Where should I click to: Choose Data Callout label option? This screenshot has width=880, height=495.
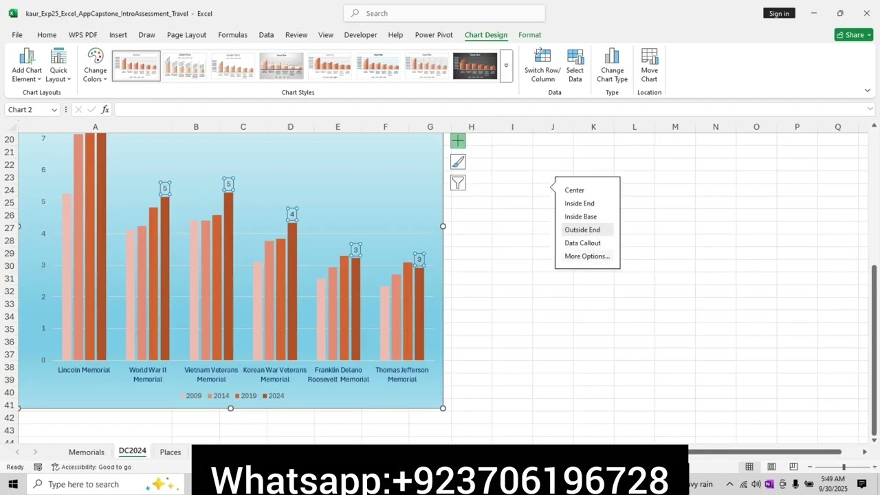coord(582,243)
